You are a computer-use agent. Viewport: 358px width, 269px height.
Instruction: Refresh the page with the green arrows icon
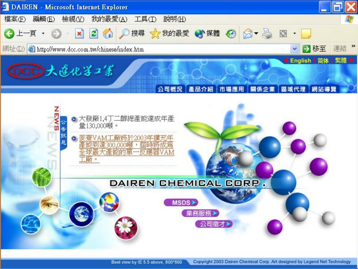(x=94, y=34)
